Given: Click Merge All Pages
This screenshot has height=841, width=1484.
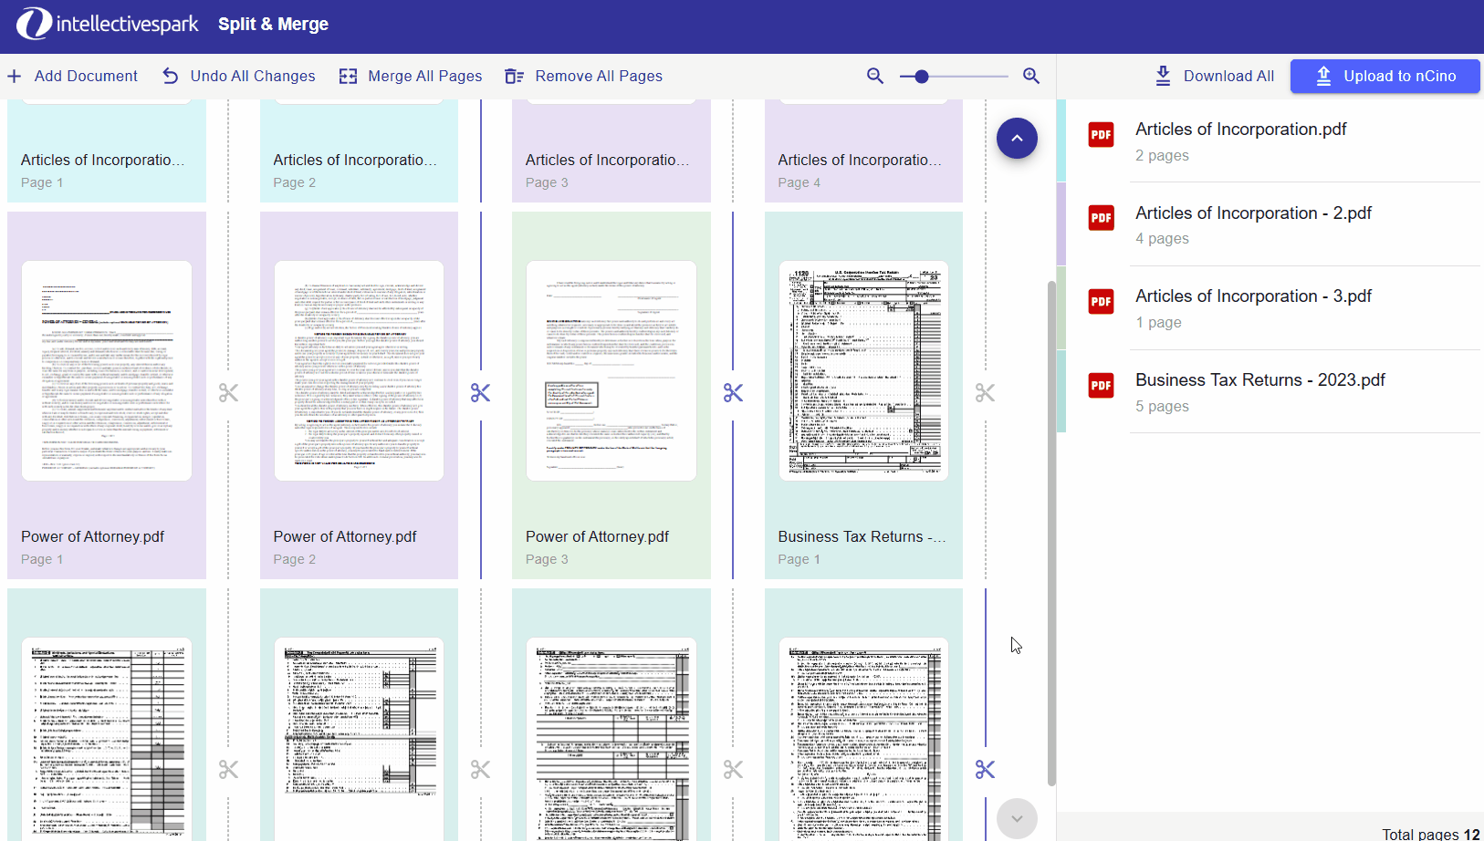Looking at the screenshot, I should [x=411, y=76].
